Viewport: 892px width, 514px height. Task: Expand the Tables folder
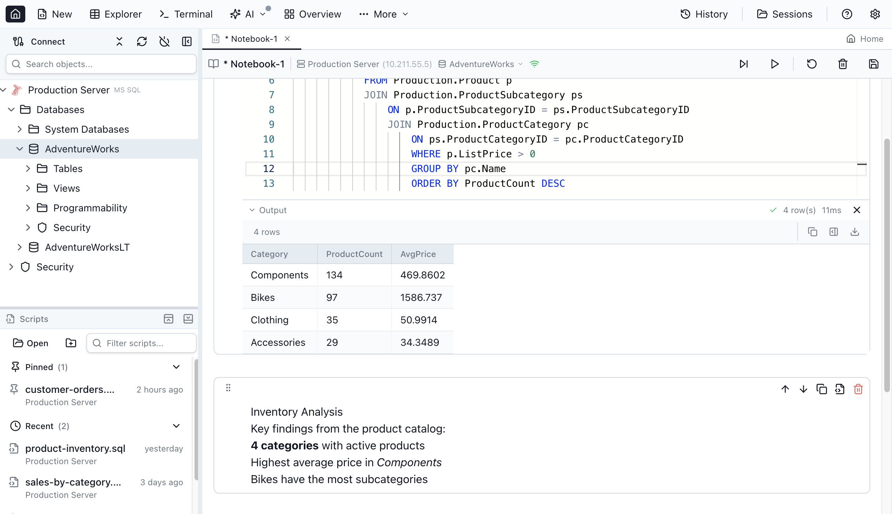28,169
